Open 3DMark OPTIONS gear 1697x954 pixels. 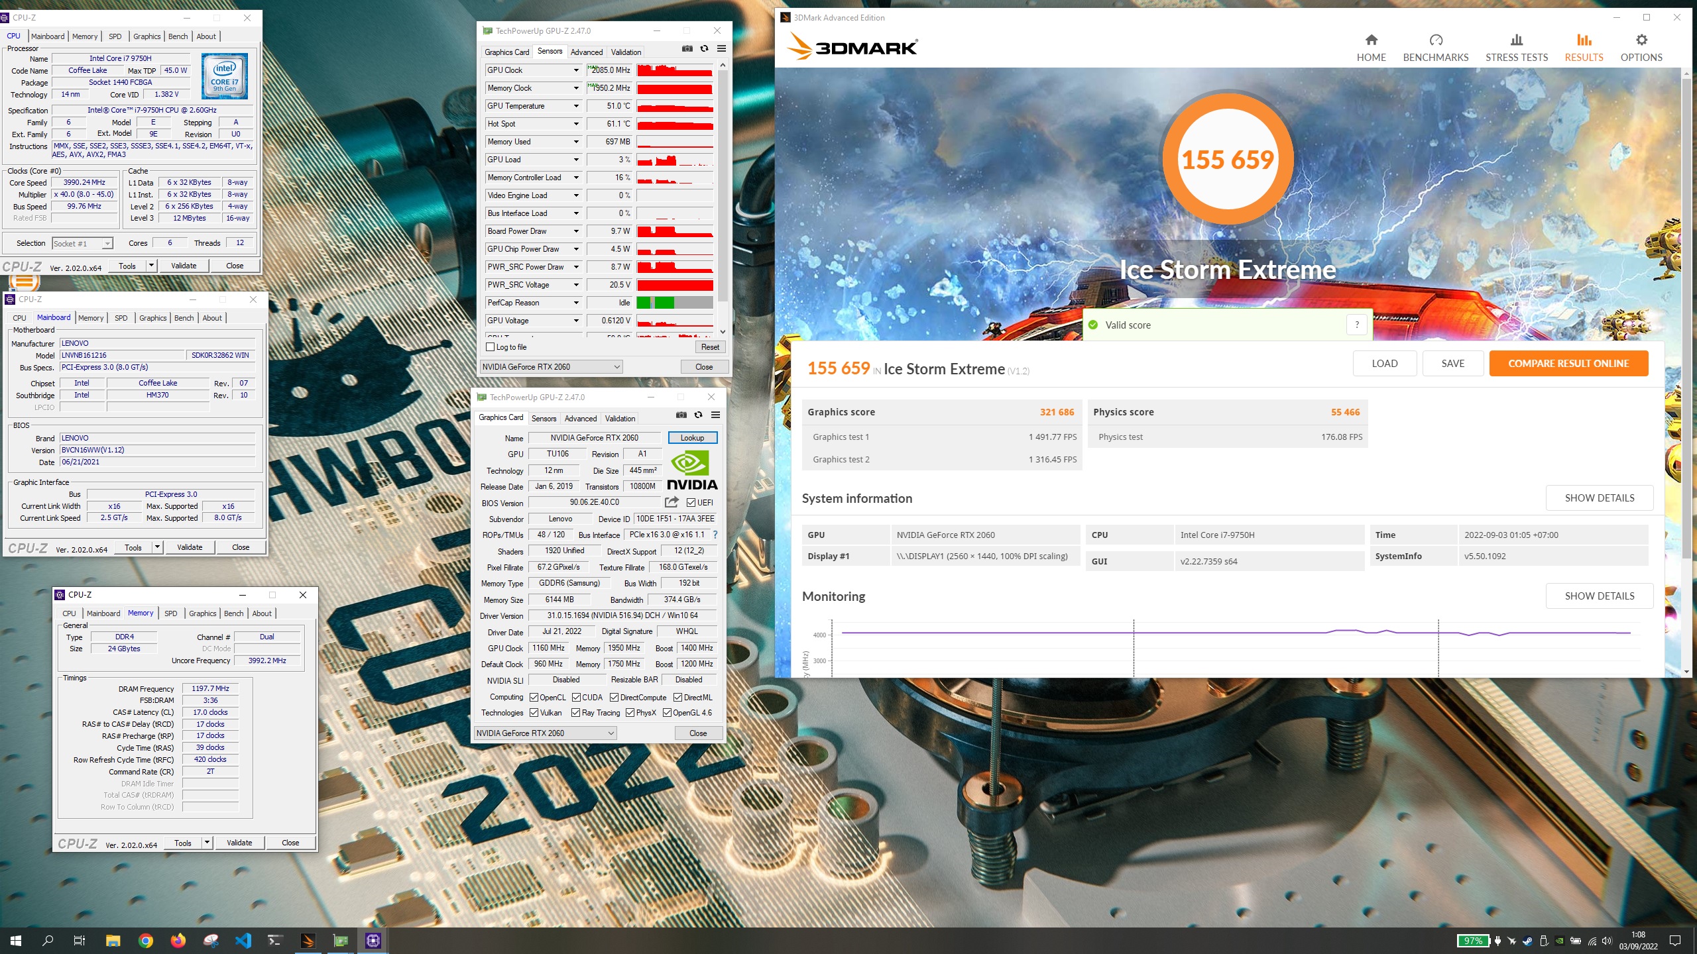pos(1641,40)
